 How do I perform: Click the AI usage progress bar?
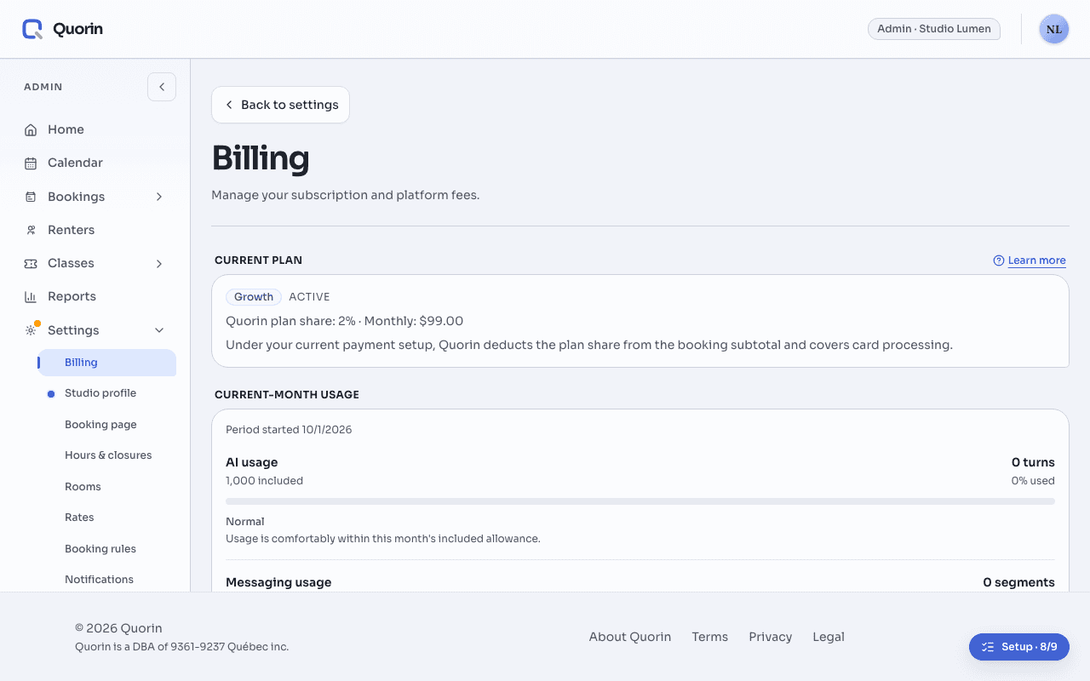[x=640, y=501]
